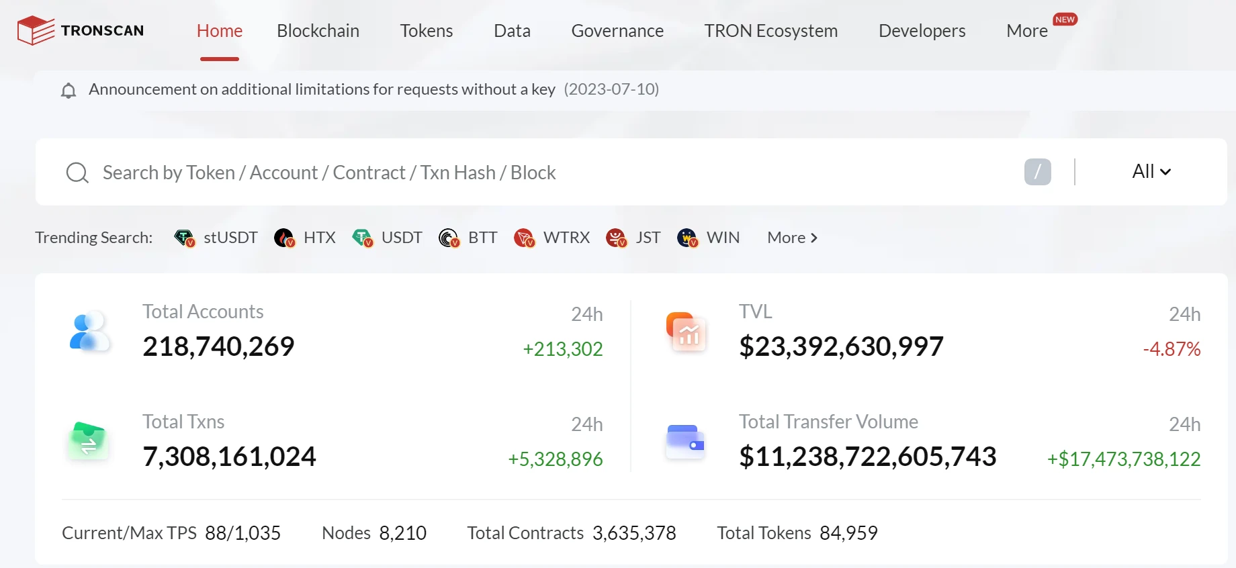Click the TRONSCAN logo icon
The width and height of the screenshot is (1236, 568).
[x=36, y=31]
